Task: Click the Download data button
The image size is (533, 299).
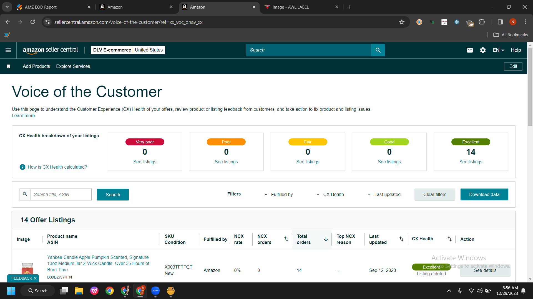Action: coord(484,194)
